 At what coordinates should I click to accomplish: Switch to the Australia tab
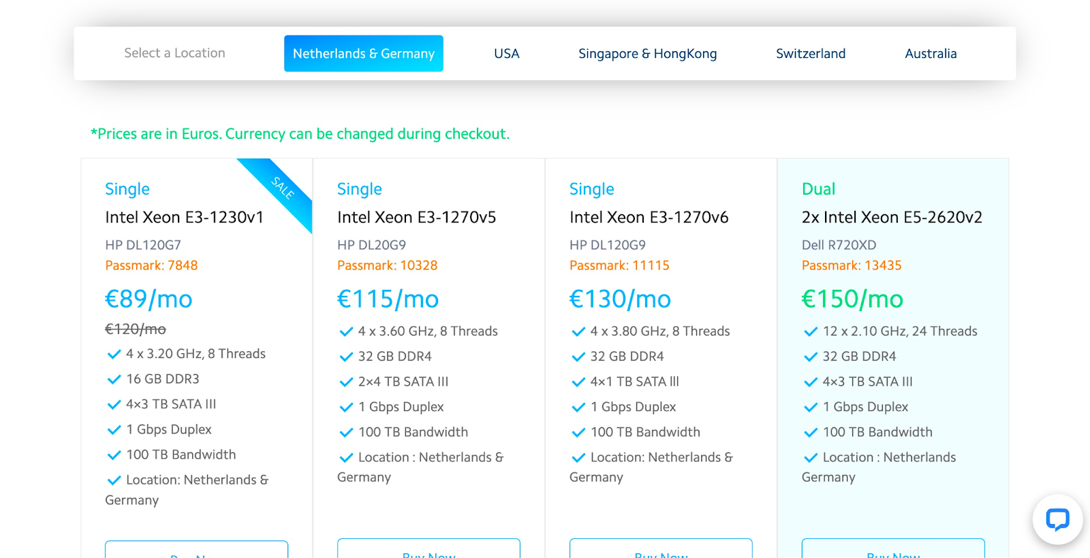point(930,54)
